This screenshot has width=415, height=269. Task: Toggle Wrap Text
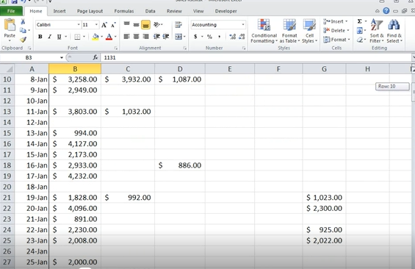[x=178, y=25]
